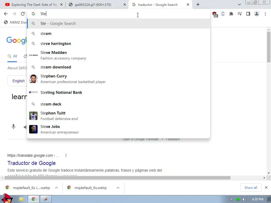Click Show all downloads

point(251,188)
